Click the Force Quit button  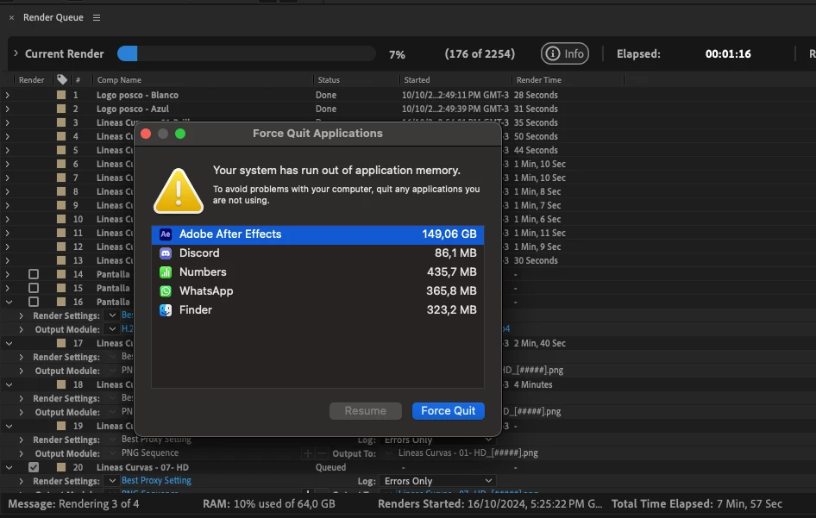(448, 411)
